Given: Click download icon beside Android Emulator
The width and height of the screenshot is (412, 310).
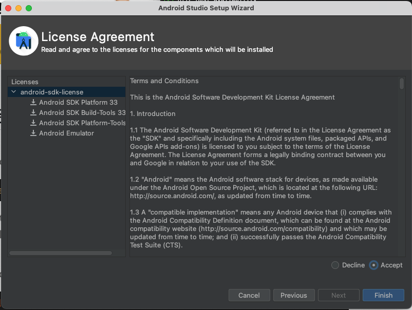Looking at the screenshot, I should point(33,133).
